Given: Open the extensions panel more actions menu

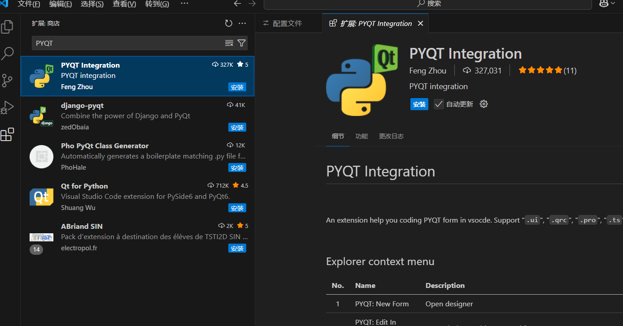Looking at the screenshot, I should coord(242,23).
